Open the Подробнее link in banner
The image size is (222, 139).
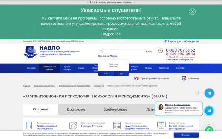coord(111,34)
